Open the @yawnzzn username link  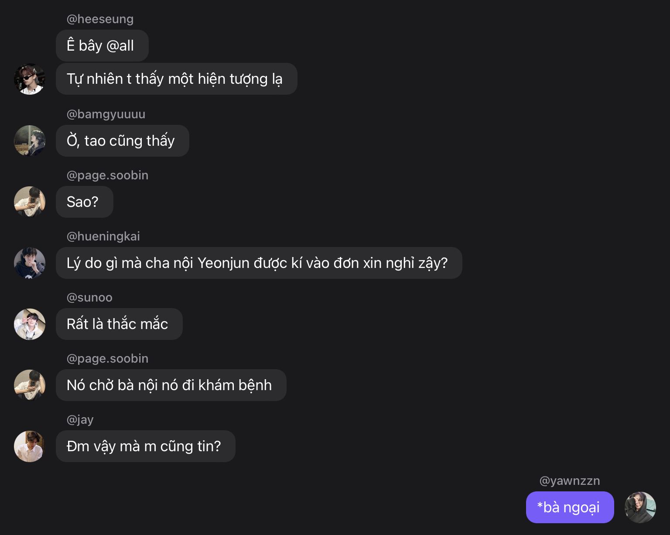tap(569, 481)
